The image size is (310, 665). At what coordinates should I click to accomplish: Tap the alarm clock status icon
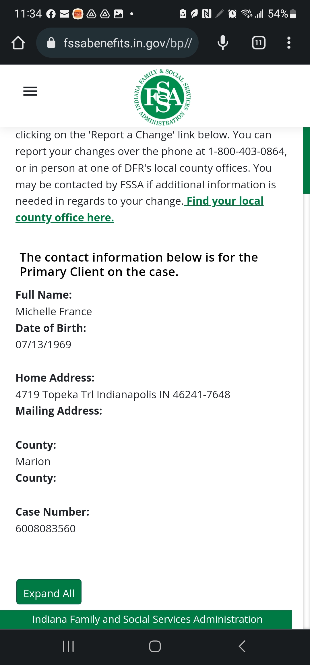coord(232,14)
